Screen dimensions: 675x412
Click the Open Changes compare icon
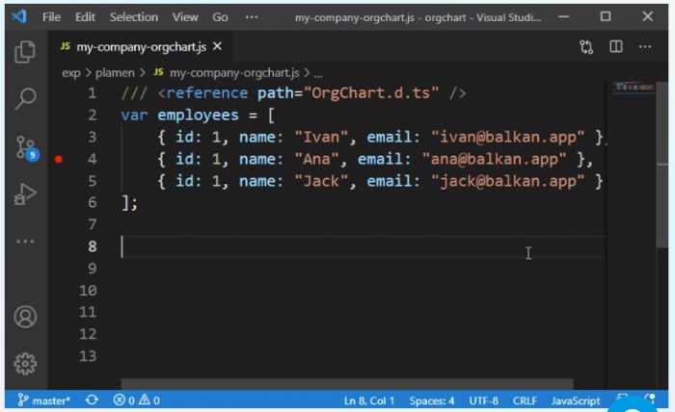[586, 46]
